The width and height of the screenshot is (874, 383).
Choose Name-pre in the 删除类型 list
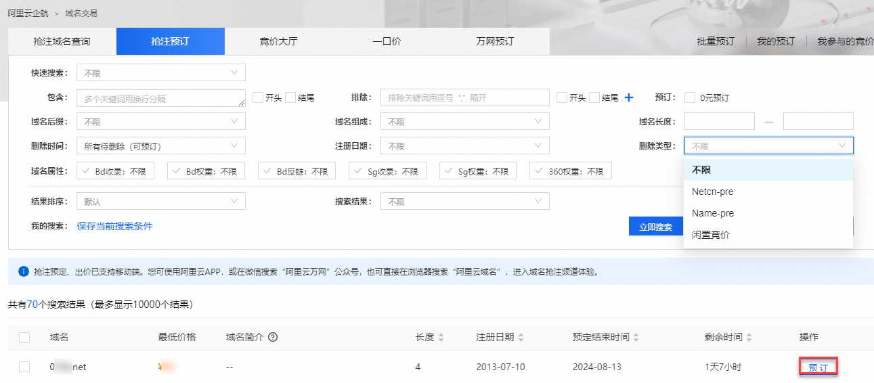[768, 213]
